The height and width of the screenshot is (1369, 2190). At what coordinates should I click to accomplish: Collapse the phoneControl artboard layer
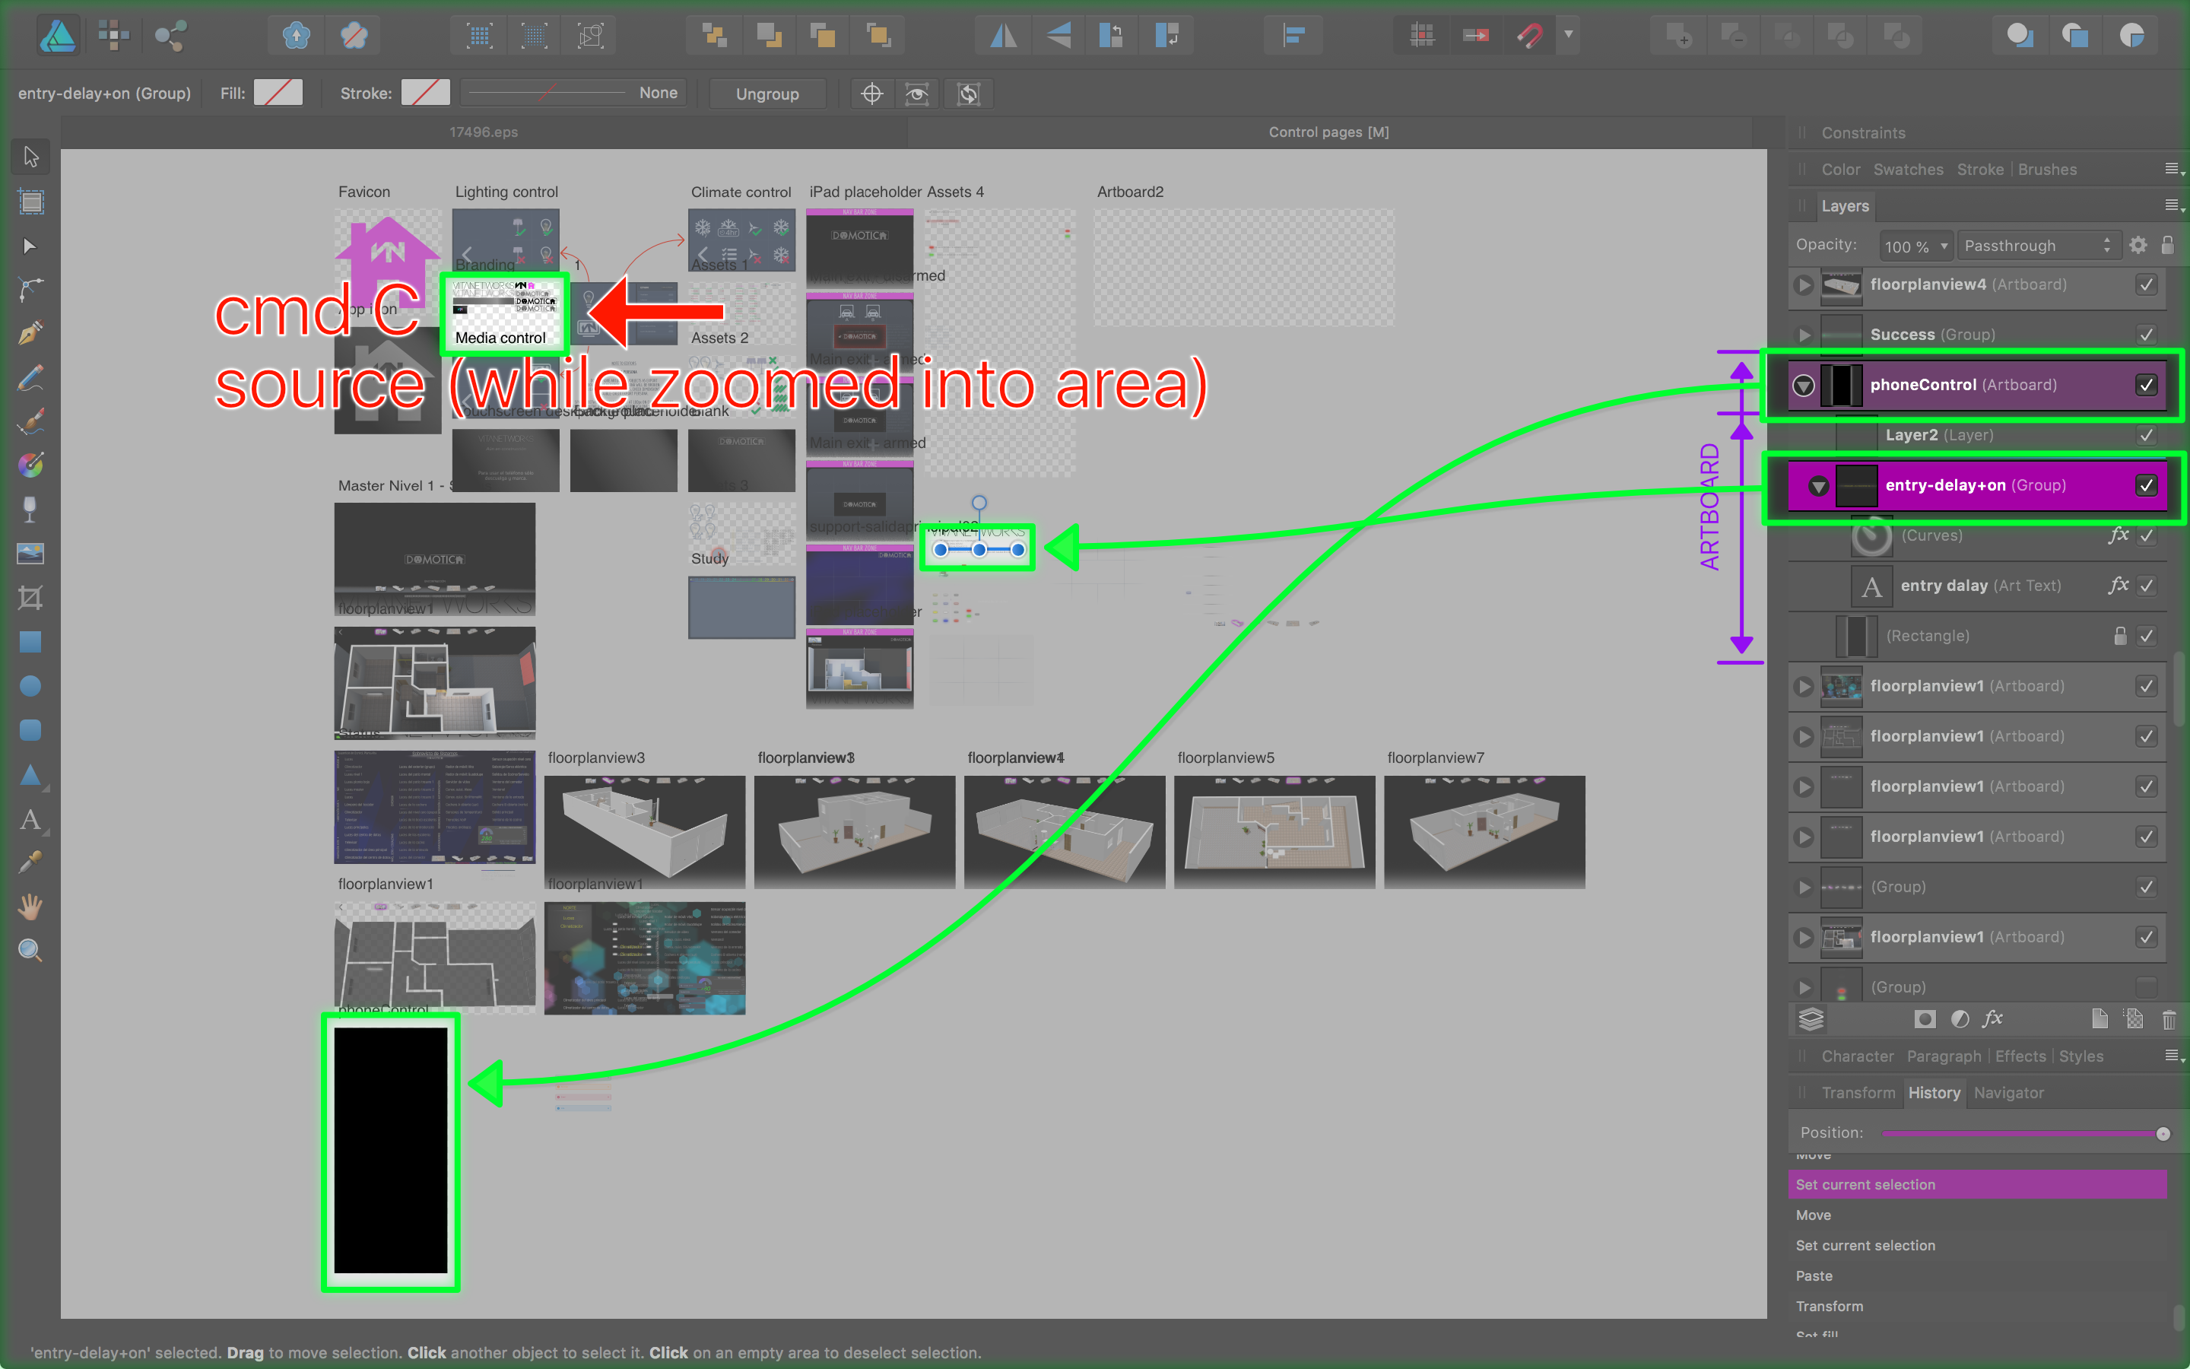(x=1804, y=386)
